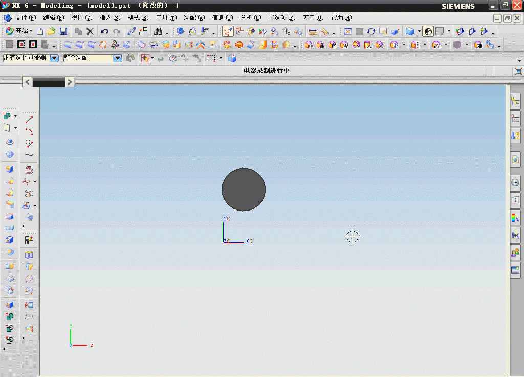Open the 文件(F) File menu

tap(26, 18)
